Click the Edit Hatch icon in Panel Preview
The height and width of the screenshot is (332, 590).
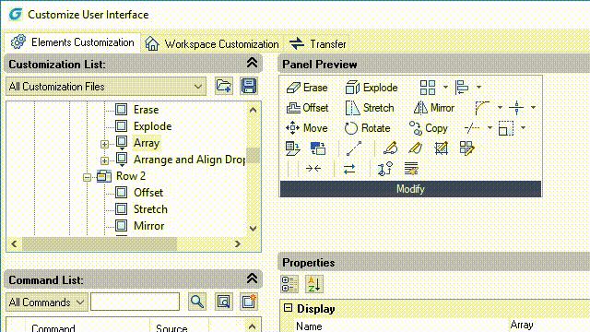[441, 148]
